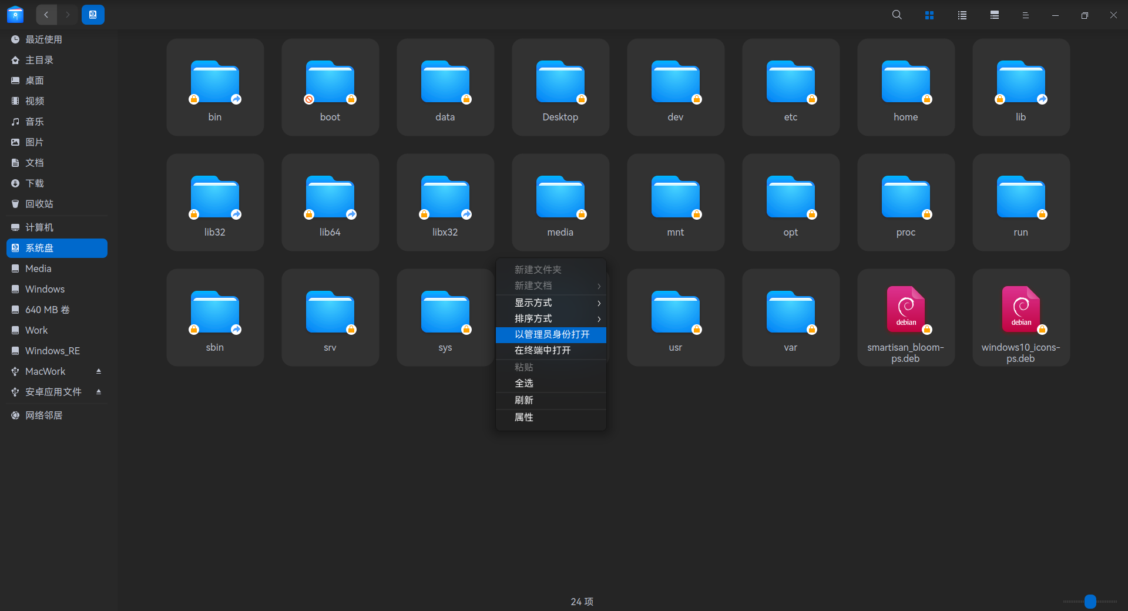Click the file manager logo icon
Screen dimensions: 1128x611
click(x=15, y=15)
